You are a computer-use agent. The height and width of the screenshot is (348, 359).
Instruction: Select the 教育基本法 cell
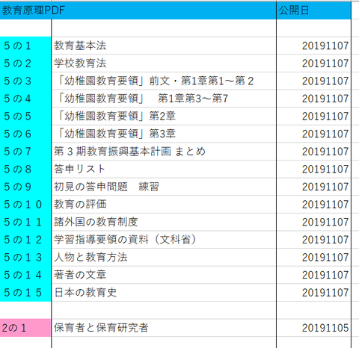point(164,46)
